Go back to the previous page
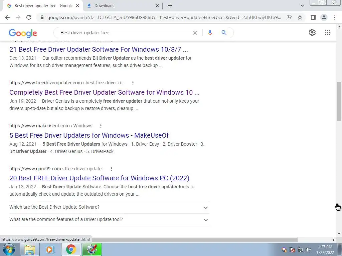The image size is (342, 256). (x=7, y=17)
